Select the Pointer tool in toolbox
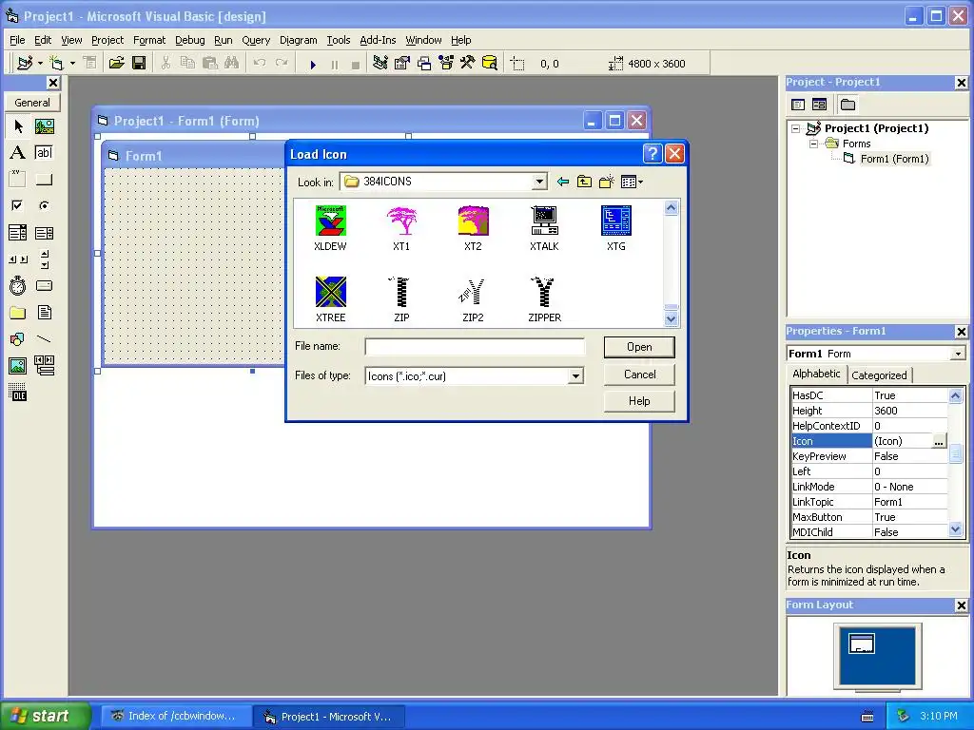This screenshot has height=730, width=974. tap(18, 126)
